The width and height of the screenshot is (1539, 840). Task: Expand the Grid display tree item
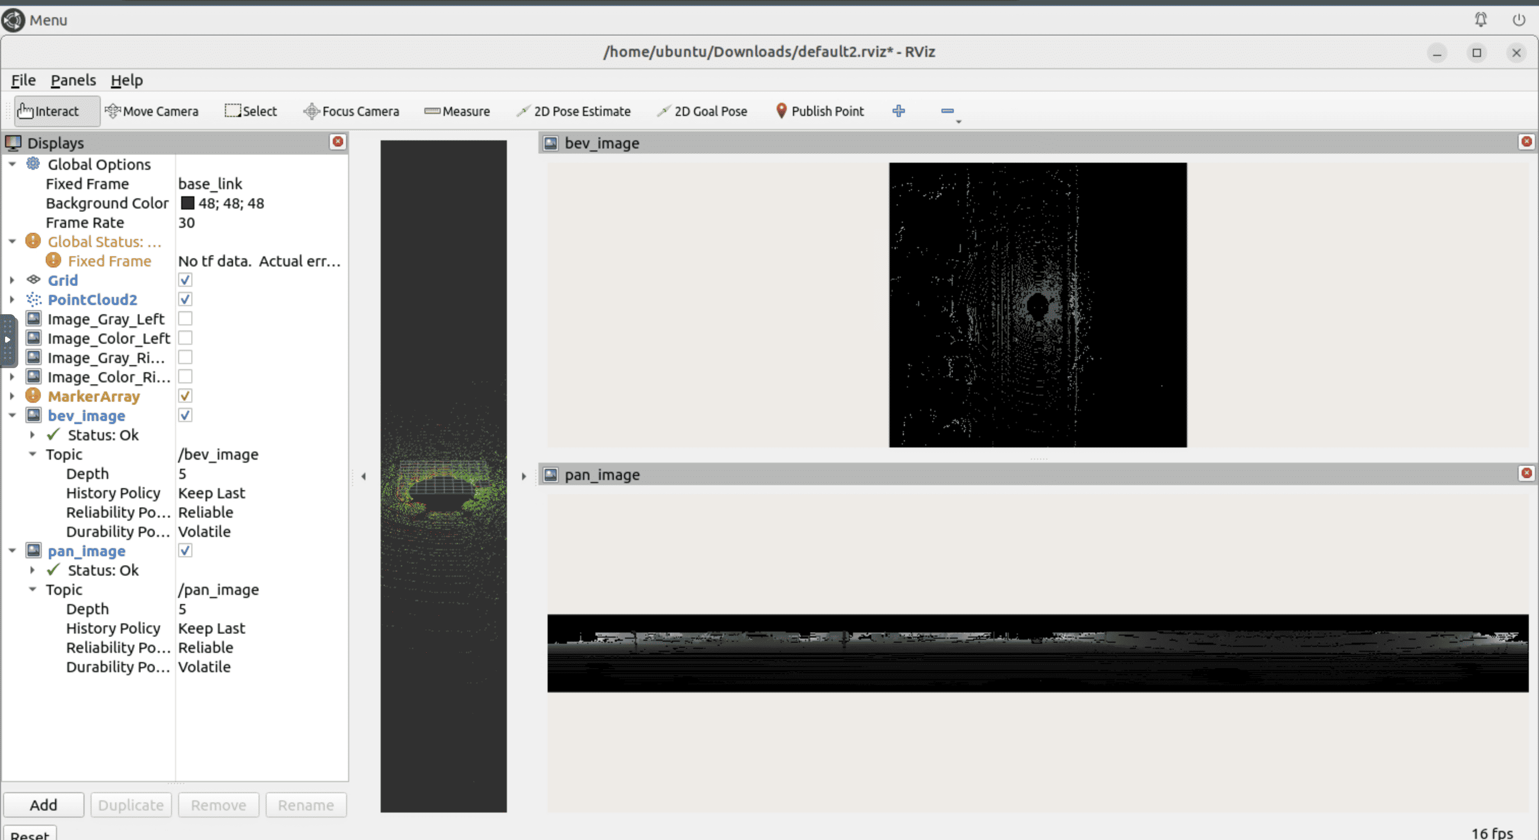[12, 280]
